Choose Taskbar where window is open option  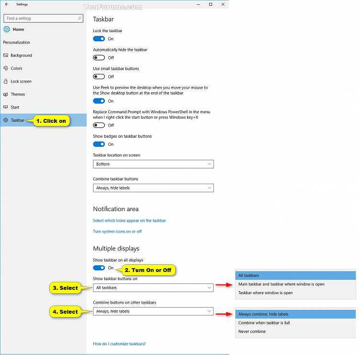tap(296, 293)
